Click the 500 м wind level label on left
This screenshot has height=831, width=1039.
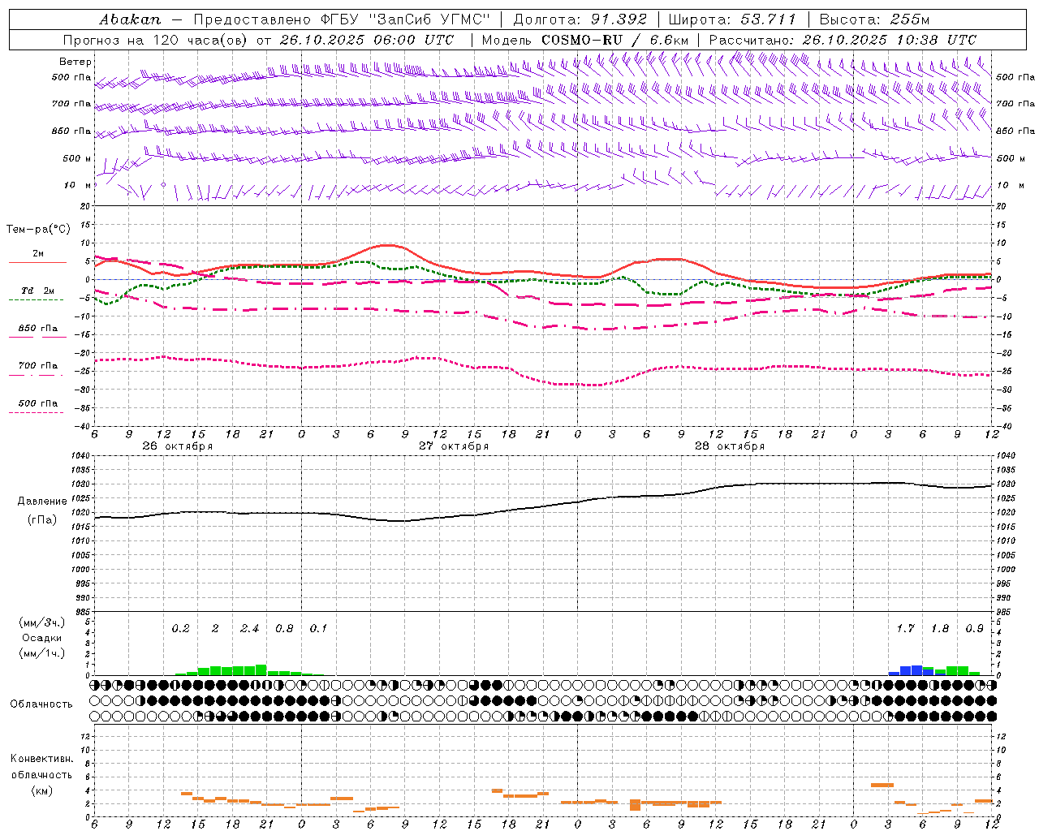tap(77, 159)
